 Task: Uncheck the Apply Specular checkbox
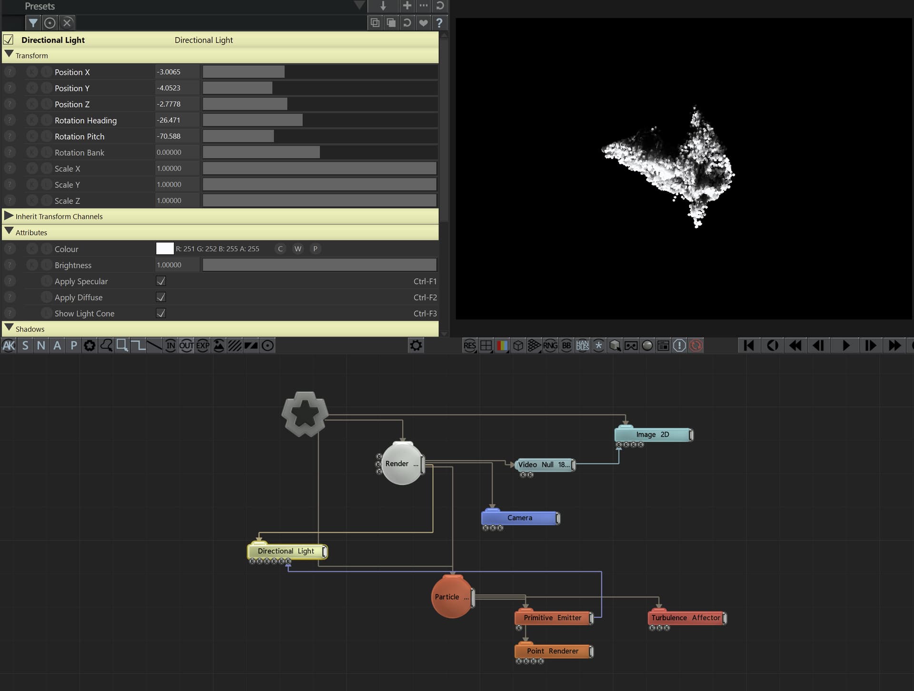tap(161, 281)
